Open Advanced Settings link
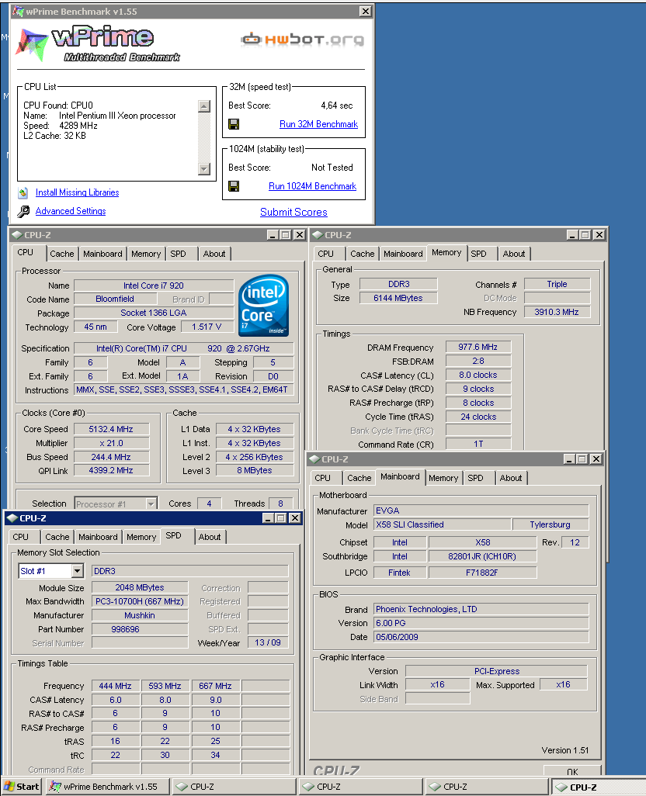 [x=71, y=211]
